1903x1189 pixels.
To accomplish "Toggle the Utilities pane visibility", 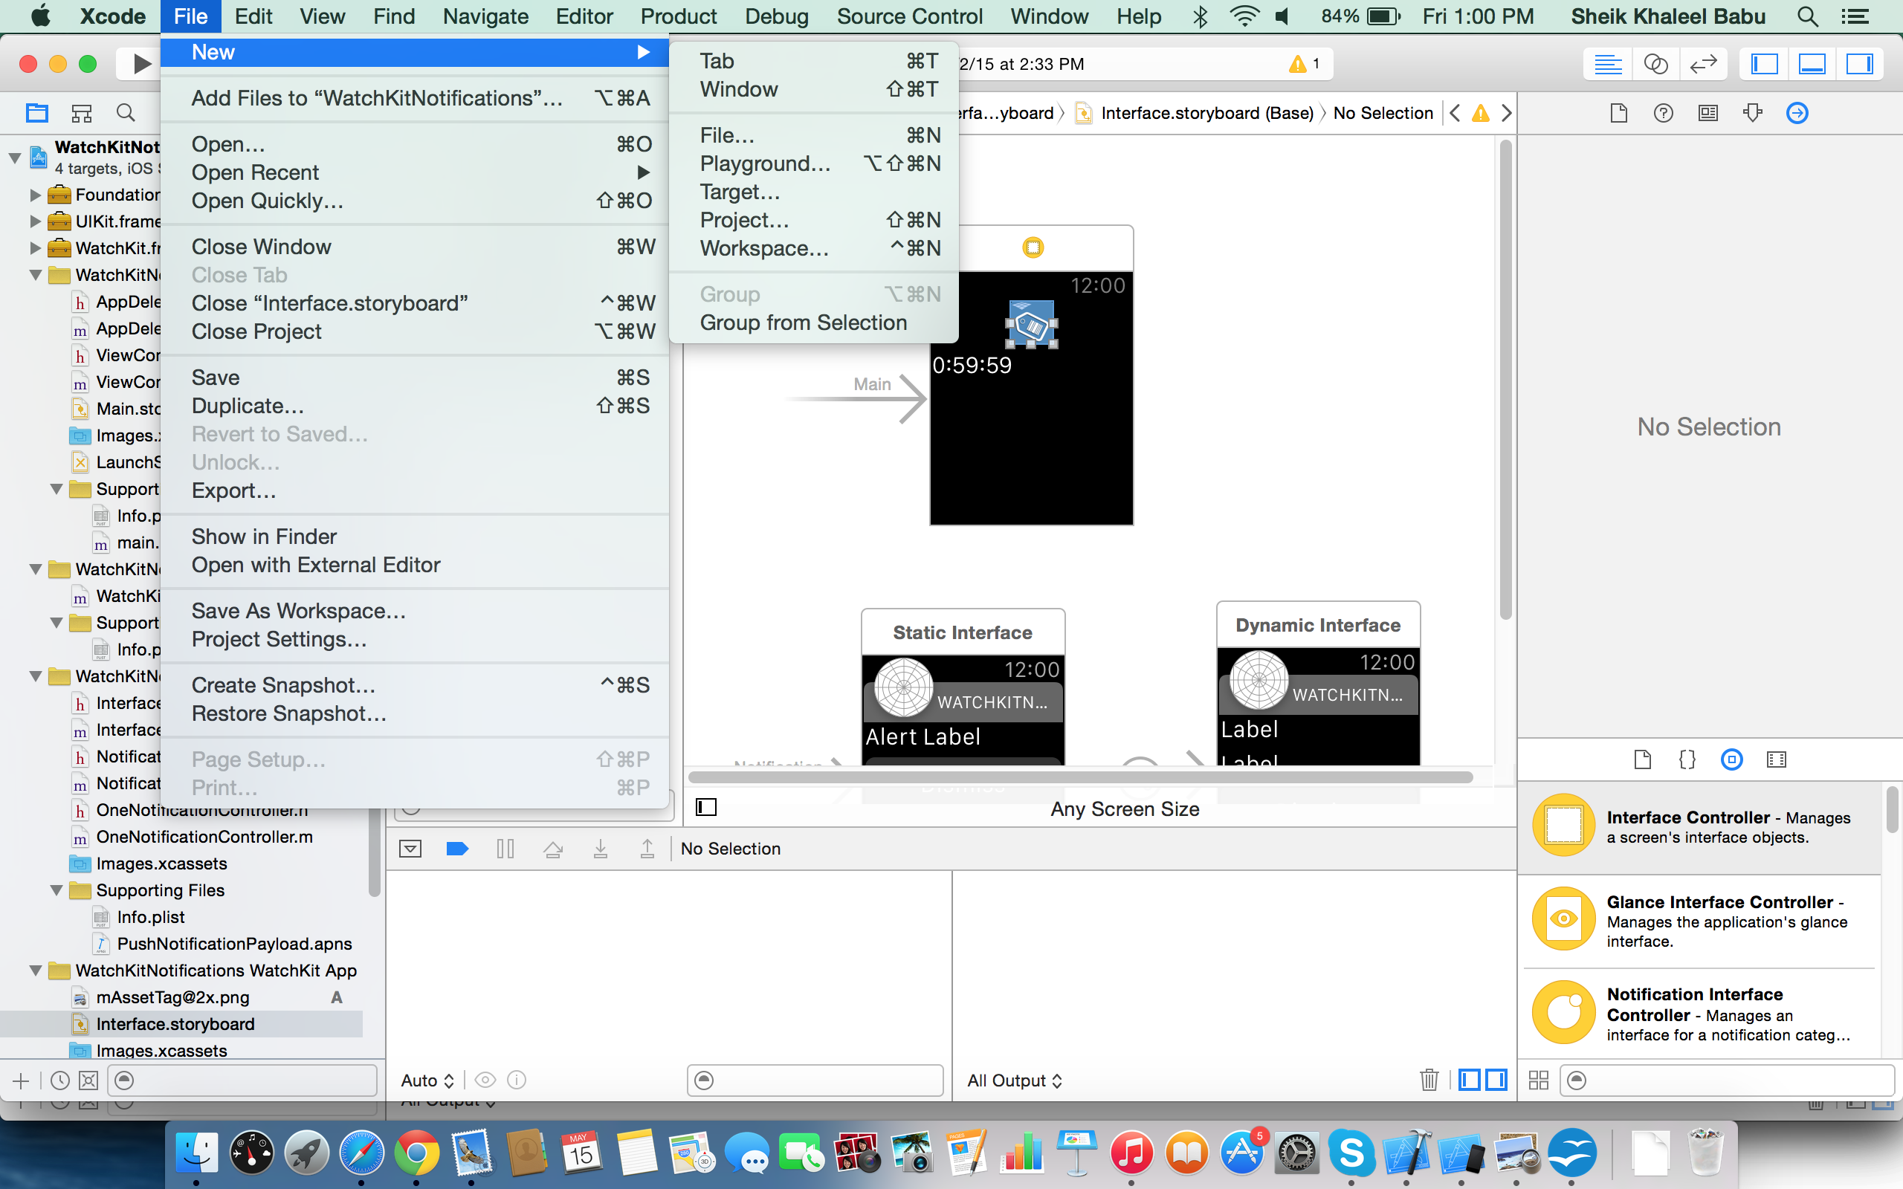I will [1859, 64].
